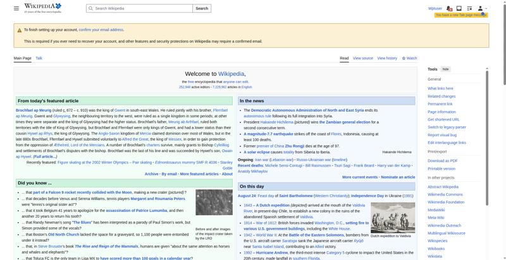Follow confirm your email address link

[101, 30]
